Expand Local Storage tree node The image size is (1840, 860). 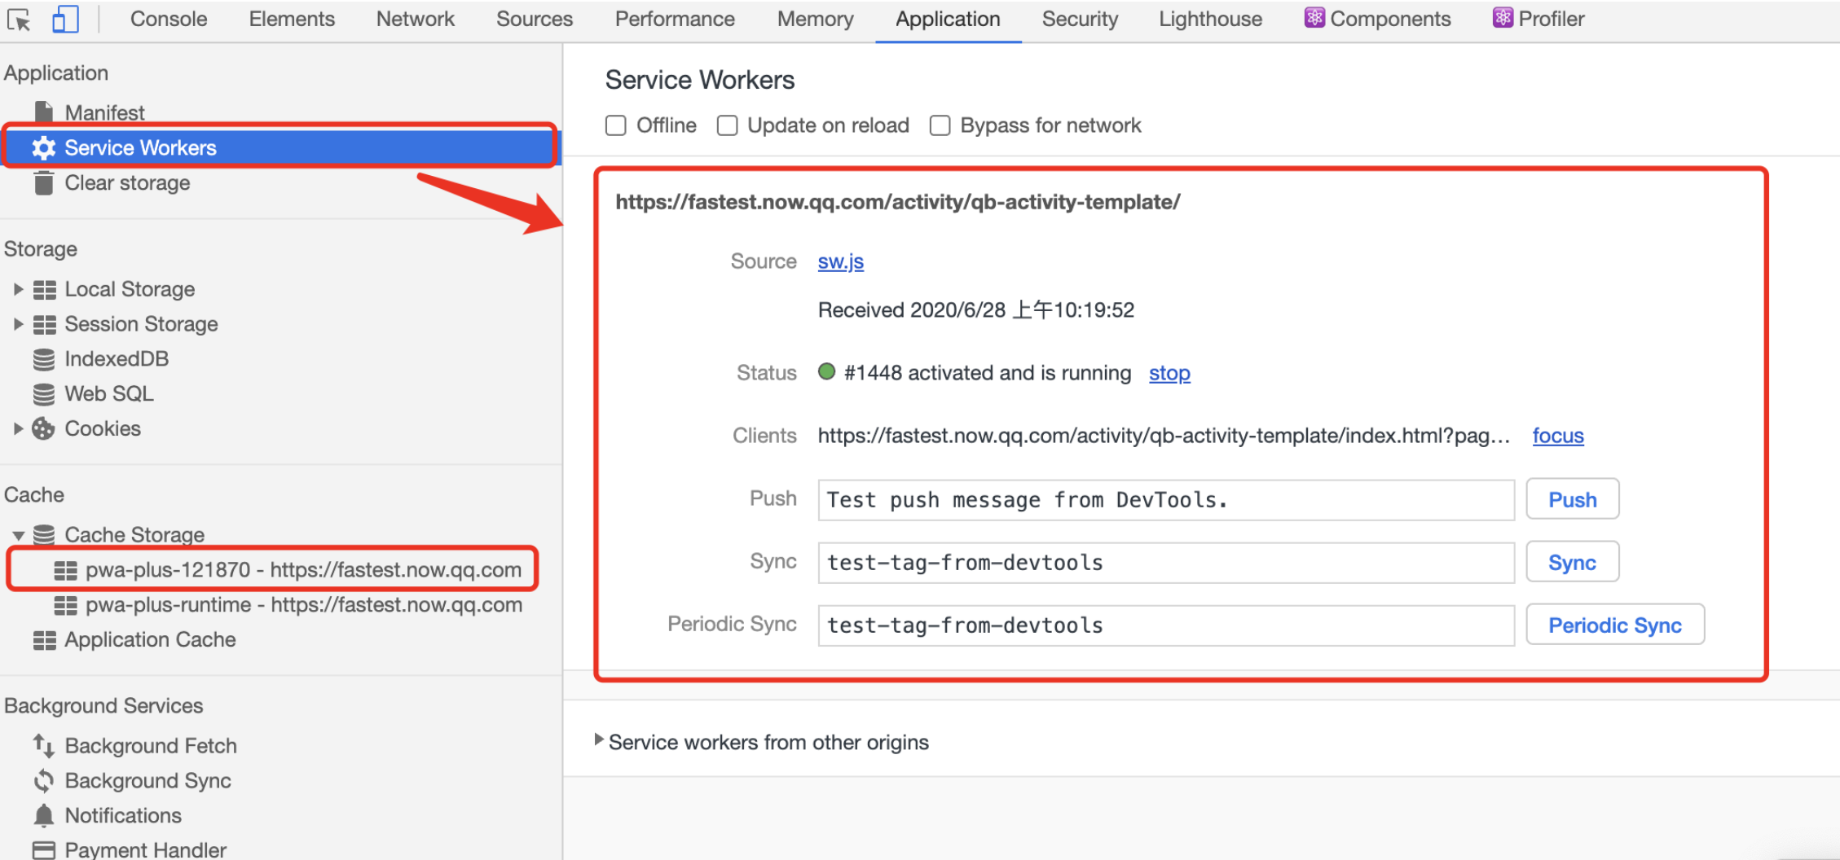tap(18, 289)
